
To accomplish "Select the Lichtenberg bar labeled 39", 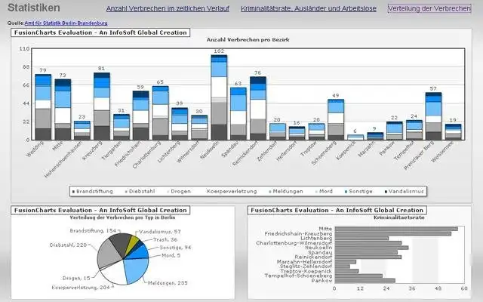I will pos(180,124).
